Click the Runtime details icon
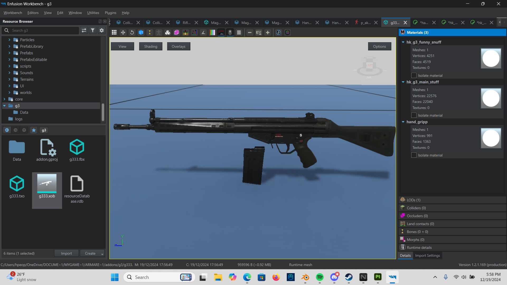The image size is (507, 285). point(403,247)
